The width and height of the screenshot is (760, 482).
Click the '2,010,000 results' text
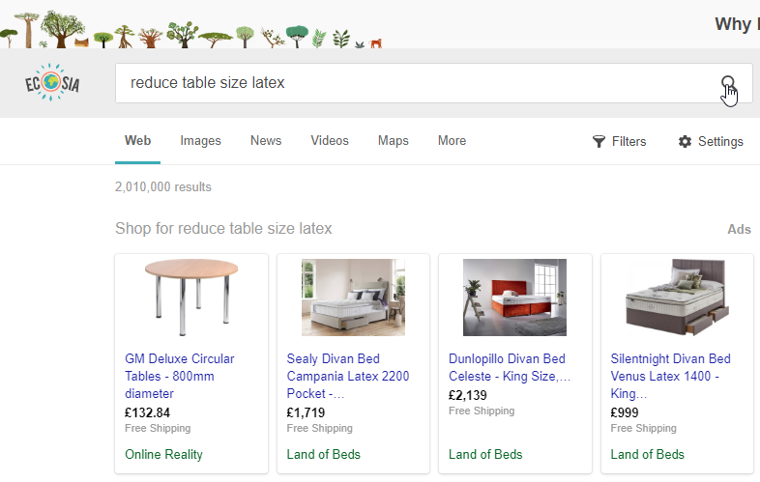tap(162, 187)
